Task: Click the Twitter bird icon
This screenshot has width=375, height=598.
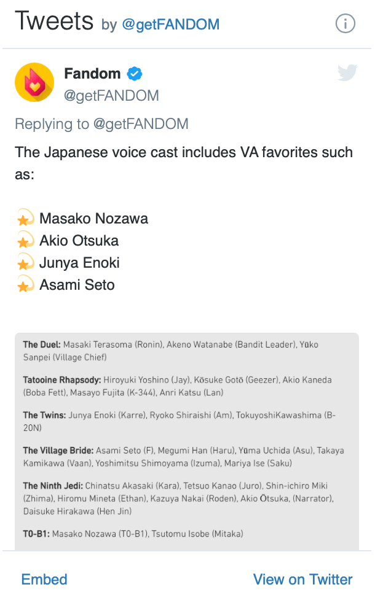Action: [x=347, y=73]
